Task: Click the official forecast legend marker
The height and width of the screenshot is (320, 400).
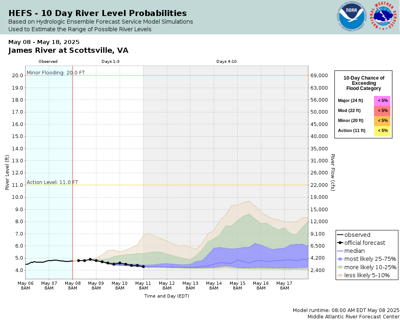Action: tap(340, 243)
